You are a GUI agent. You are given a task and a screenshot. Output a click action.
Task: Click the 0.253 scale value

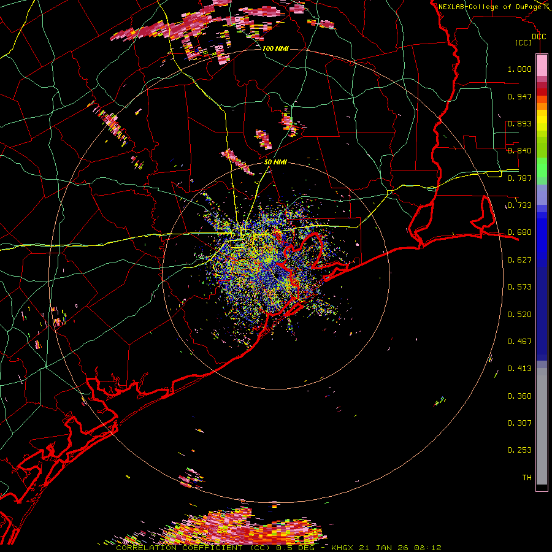click(x=519, y=450)
